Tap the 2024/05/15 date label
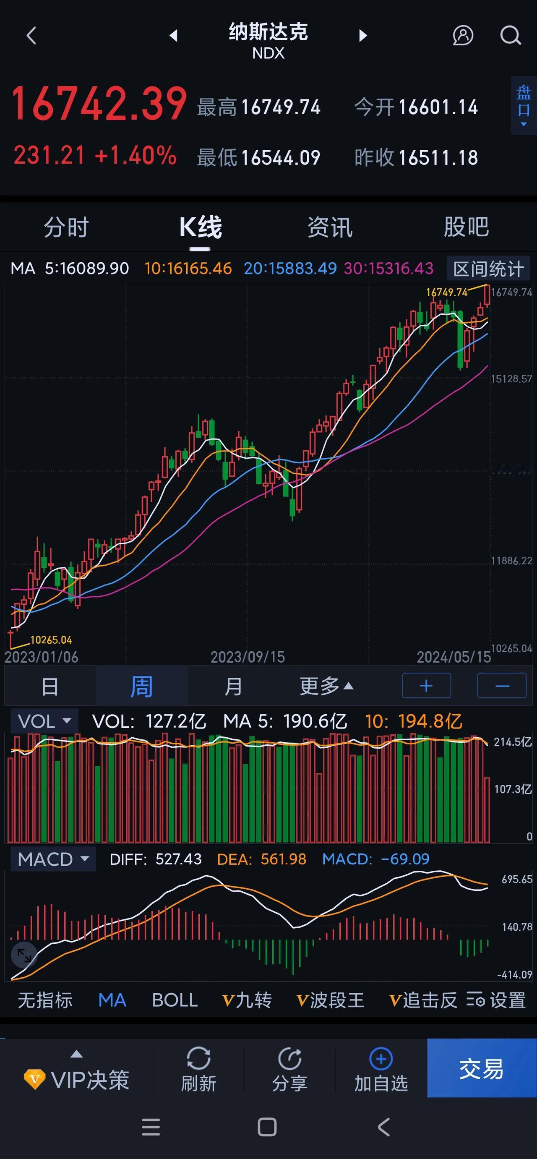Screen dimensions: 537x1159 tap(454, 657)
